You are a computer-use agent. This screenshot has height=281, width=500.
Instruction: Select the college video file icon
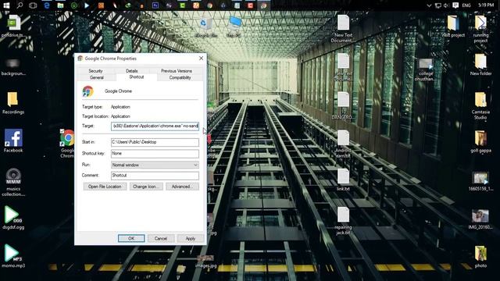(426, 69)
